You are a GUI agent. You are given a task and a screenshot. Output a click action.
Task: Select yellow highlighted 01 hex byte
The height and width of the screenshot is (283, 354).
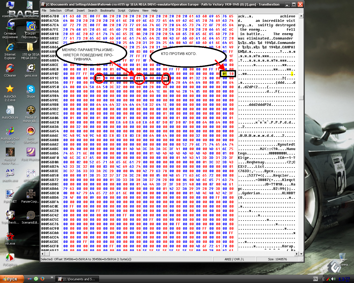point(225,74)
